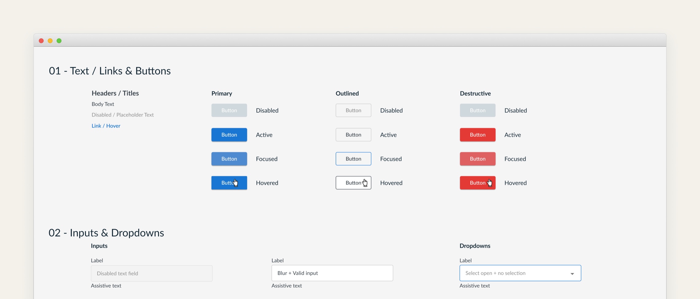The height and width of the screenshot is (299, 700).
Task: Click the 'Dropdowns' subsection heading
Action: click(x=475, y=246)
